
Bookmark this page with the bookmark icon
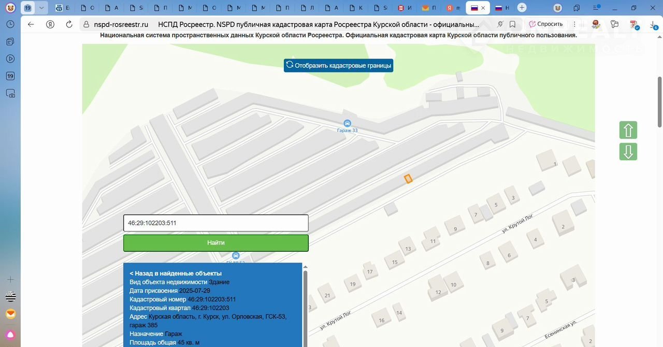click(x=512, y=24)
